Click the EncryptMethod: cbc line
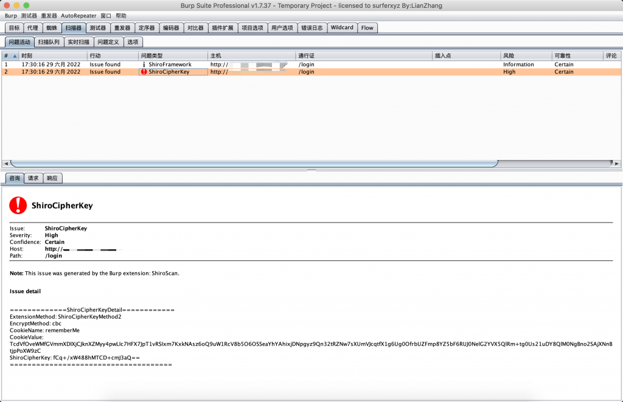Image resolution: width=623 pixels, height=402 pixels. click(35, 324)
